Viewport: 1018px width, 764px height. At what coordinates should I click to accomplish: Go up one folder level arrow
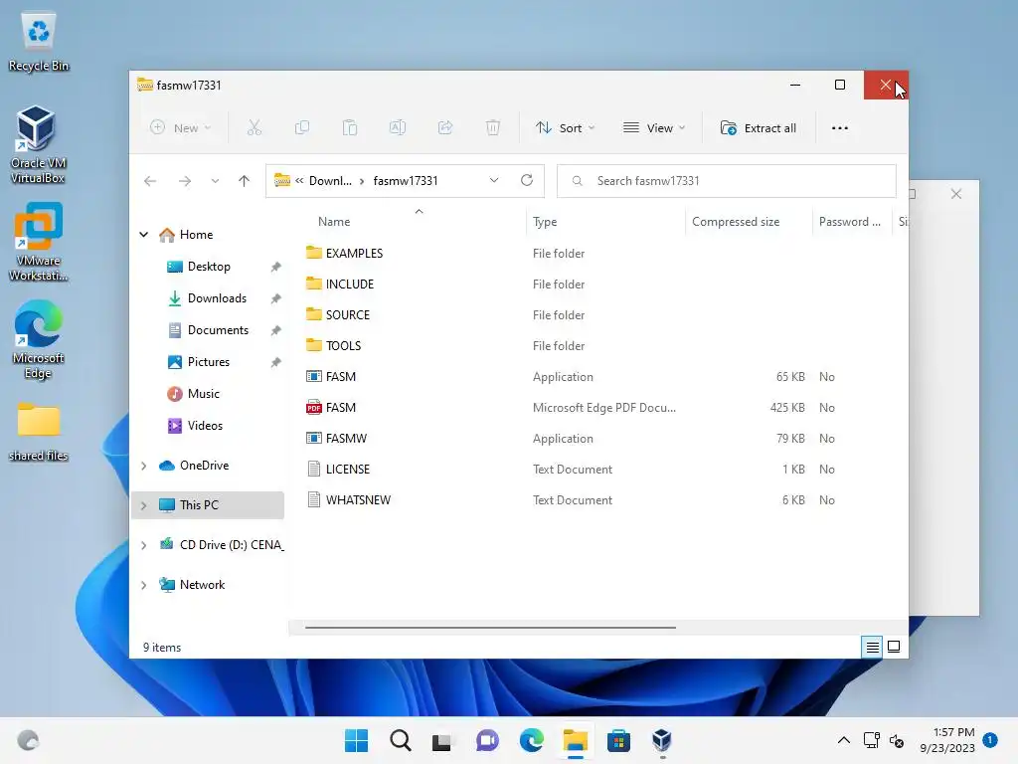pos(244,181)
